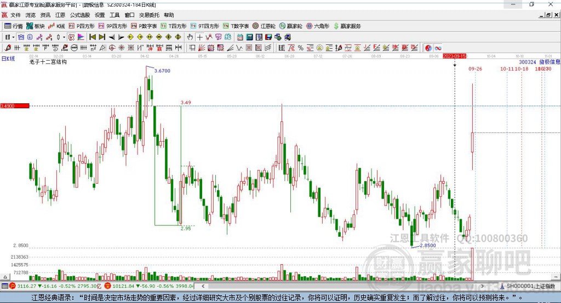Open the 浏览 menu
Viewport: 561px width, 303px height.
tap(31, 15)
